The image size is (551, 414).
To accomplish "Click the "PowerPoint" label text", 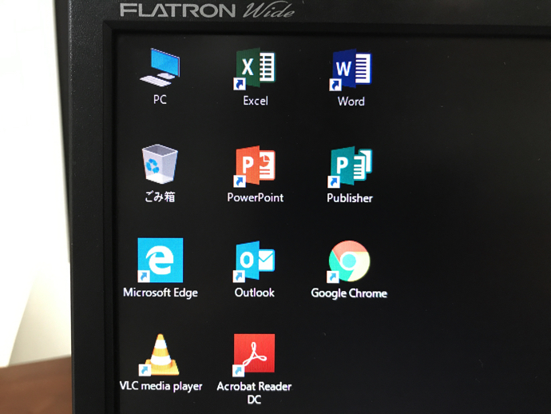I will [255, 197].
